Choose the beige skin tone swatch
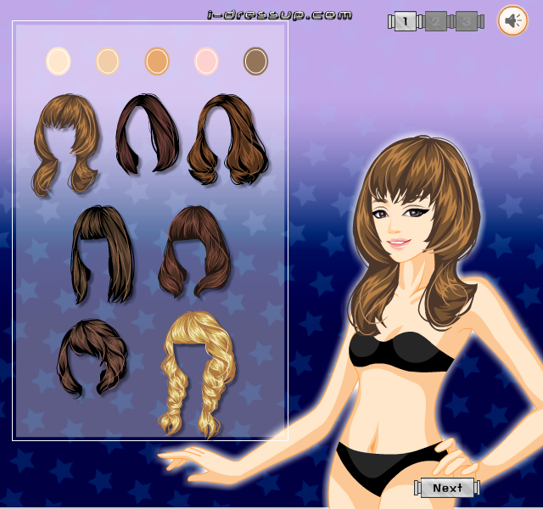Screen dimensions: 543x509 108,61
